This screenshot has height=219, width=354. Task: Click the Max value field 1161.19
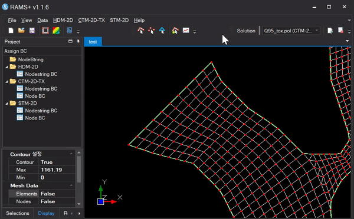(x=57, y=170)
